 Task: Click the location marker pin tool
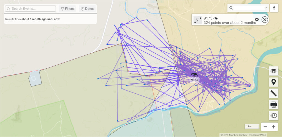click(273, 82)
